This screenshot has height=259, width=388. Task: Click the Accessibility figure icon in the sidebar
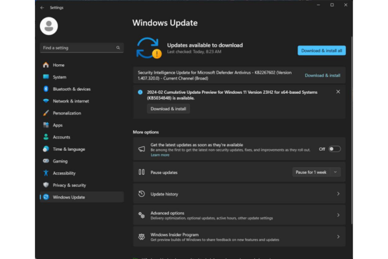[x=46, y=173]
